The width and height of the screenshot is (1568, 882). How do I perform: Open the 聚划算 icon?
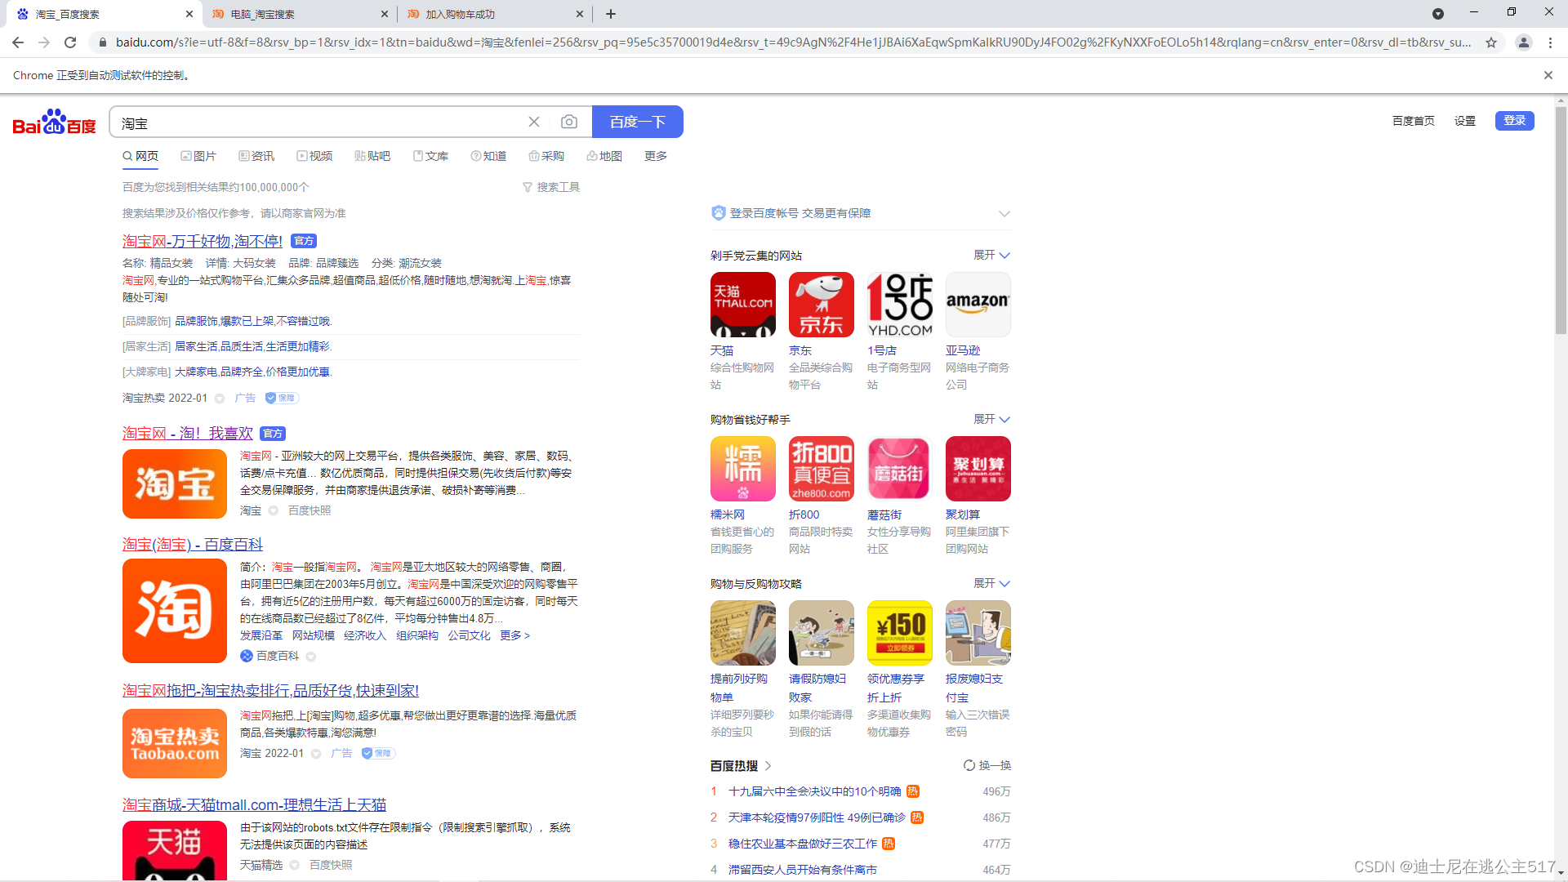(978, 469)
